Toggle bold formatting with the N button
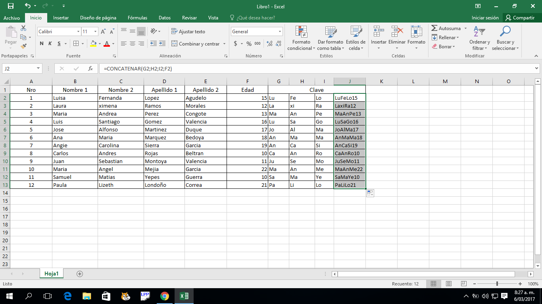542x304 pixels. pyautogui.click(x=41, y=44)
